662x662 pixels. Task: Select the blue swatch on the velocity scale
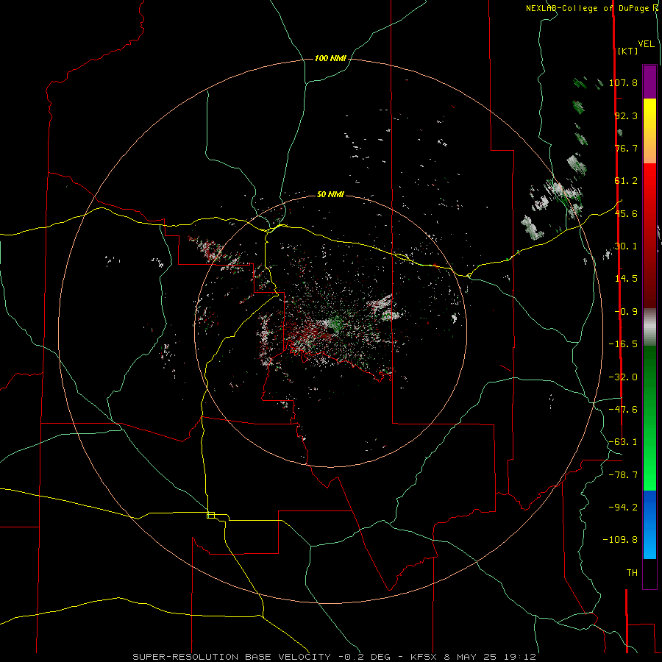pyautogui.click(x=649, y=524)
